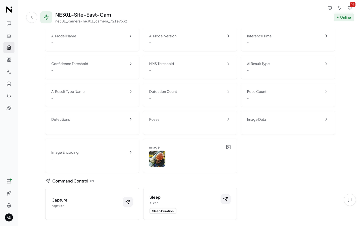362x226 pixels.
Task: Open the database icon in sidebar
Action: pos(9,84)
